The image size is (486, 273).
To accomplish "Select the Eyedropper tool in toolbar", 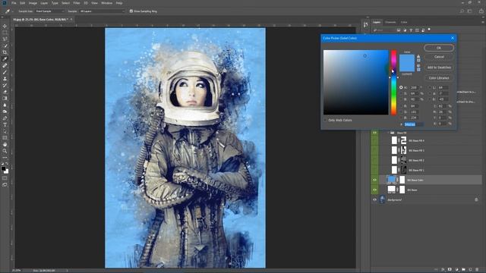I will click(5, 59).
